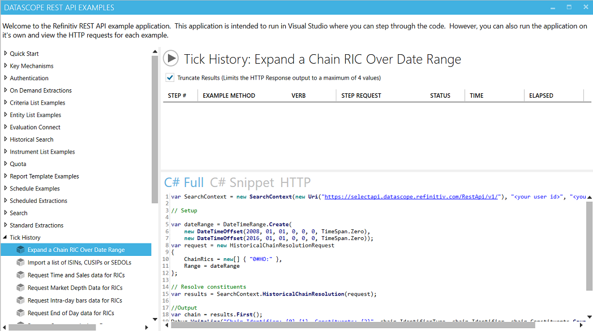
Task: Open the selectapi.datascope.refinitiv.com link
Action: click(411, 197)
